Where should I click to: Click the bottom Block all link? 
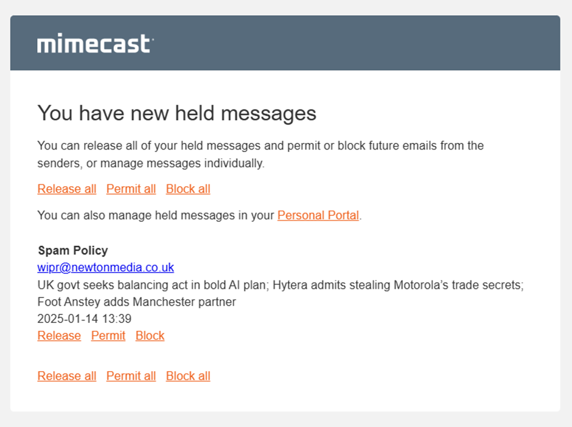point(188,376)
